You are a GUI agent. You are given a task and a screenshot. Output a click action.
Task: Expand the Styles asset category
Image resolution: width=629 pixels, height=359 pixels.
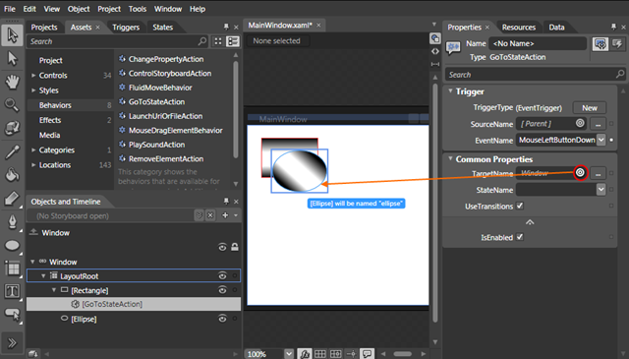[33, 90]
